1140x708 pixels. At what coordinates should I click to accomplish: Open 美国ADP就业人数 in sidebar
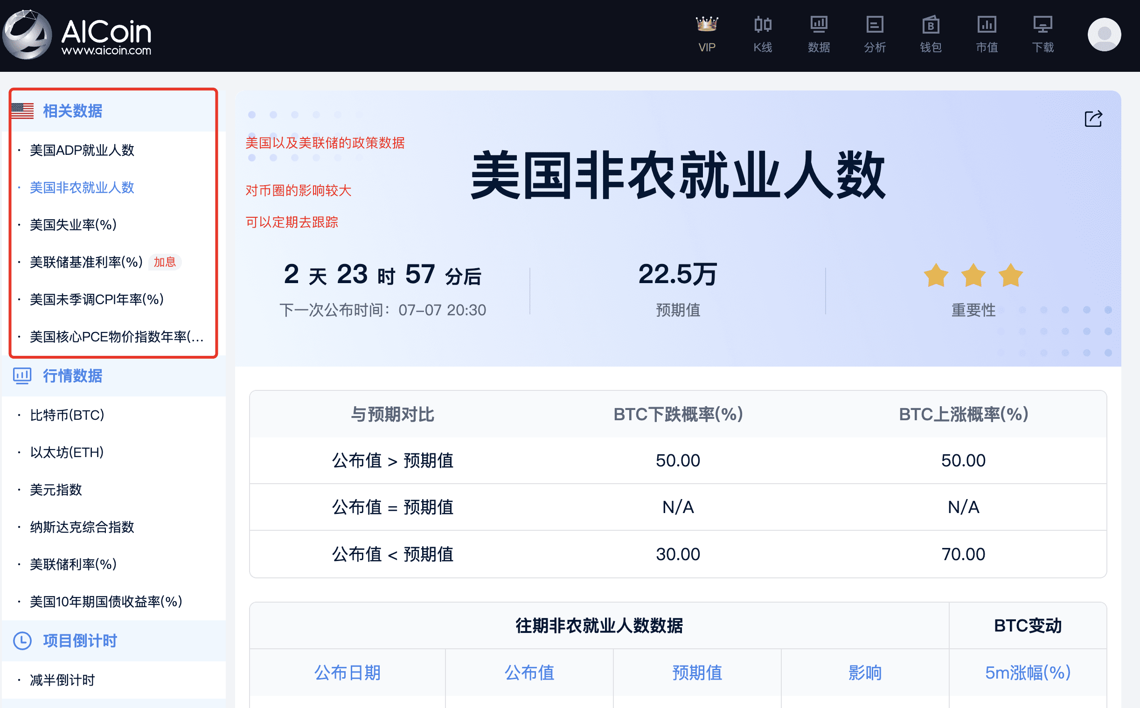(82, 150)
